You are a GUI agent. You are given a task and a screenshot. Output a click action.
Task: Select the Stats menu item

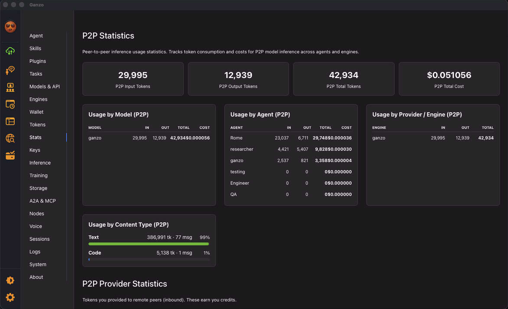[35, 137]
